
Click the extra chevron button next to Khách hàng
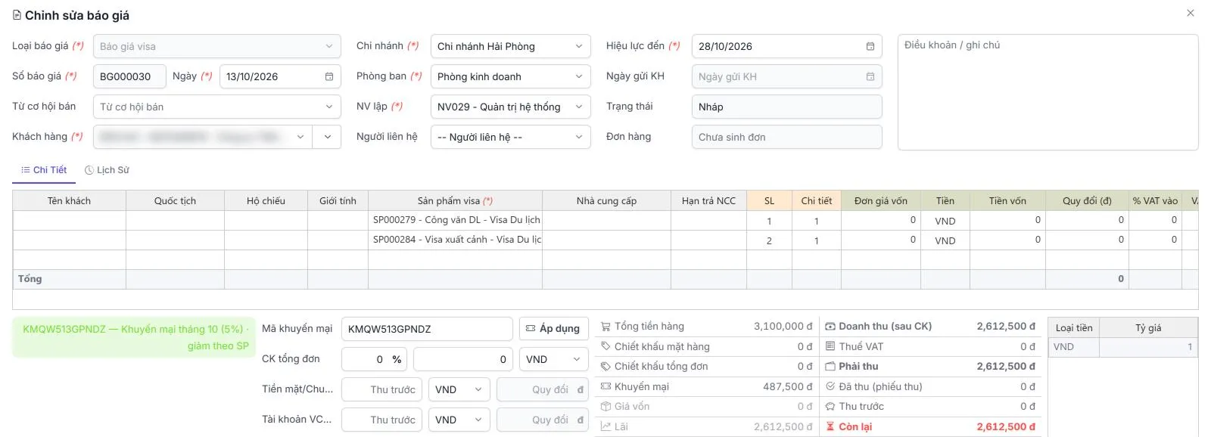point(327,137)
